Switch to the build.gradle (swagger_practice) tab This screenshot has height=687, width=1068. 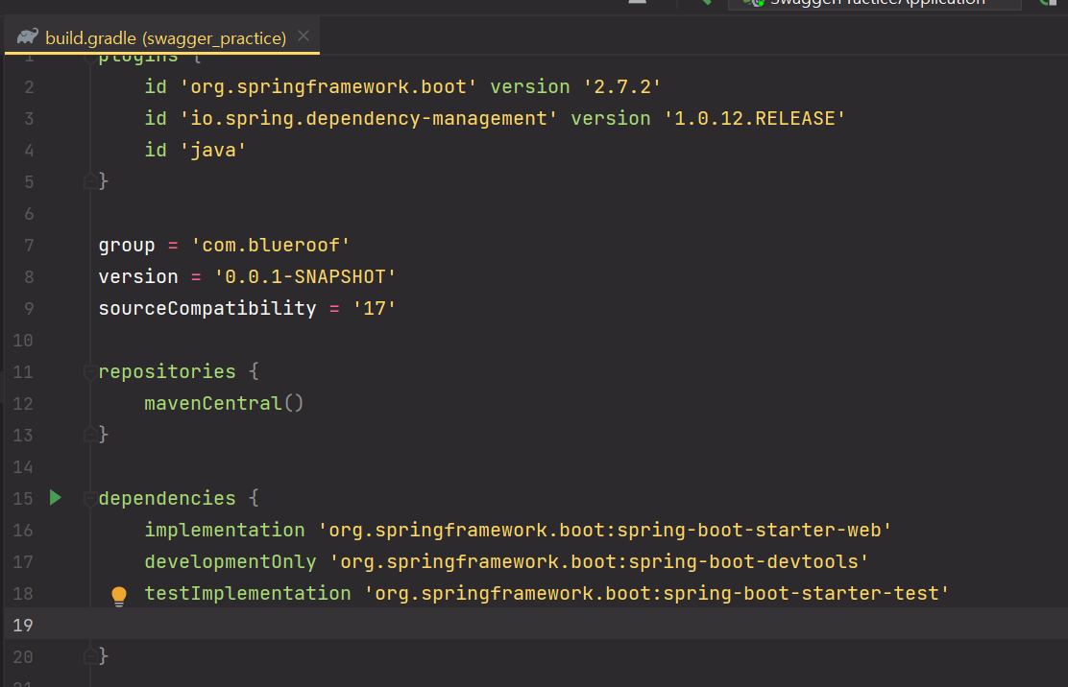163,36
